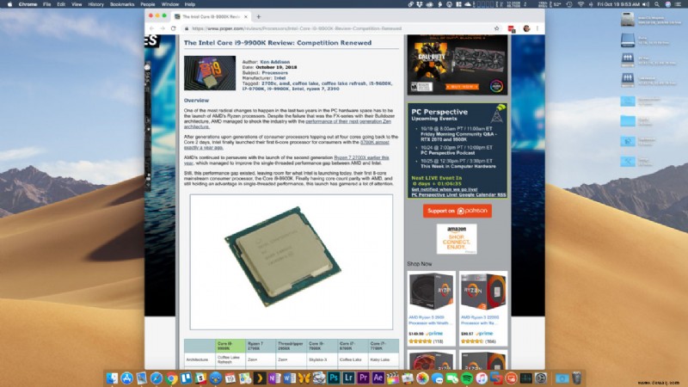
Task: Click Chrome back arrow button
Action: 152,28
